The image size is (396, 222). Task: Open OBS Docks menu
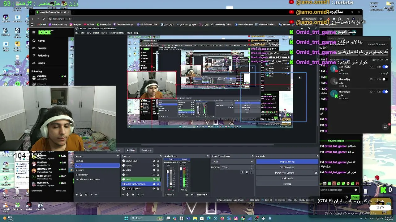(x=96, y=33)
